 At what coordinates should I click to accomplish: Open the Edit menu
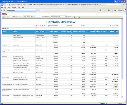[x=5, y=8]
